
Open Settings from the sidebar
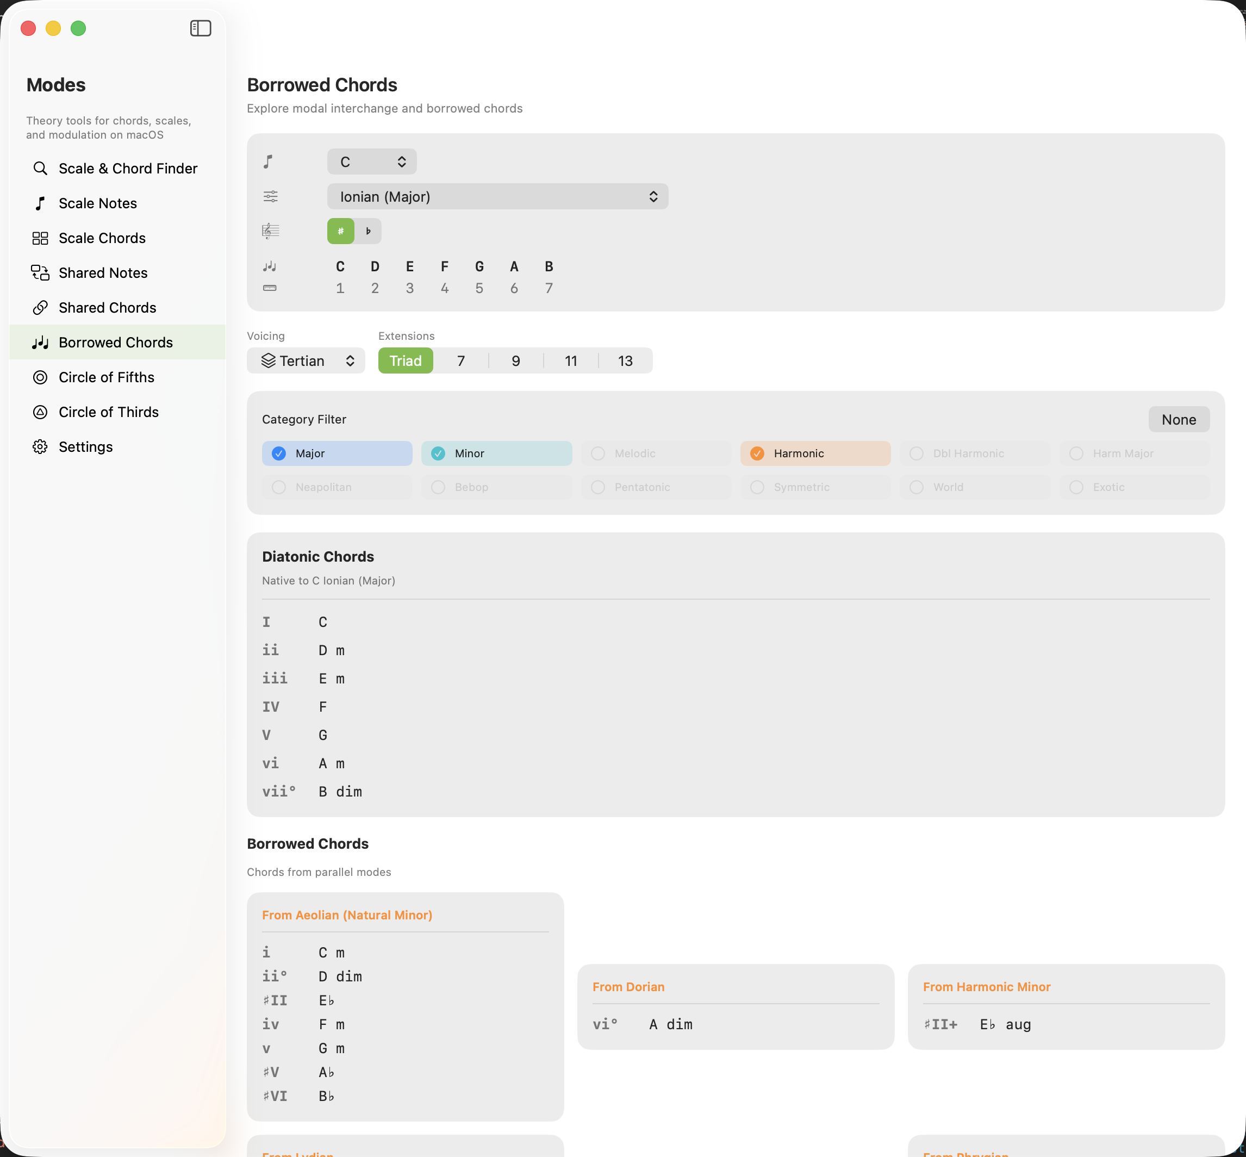pyautogui.click(x=40, y=446)
